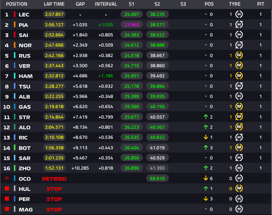
Task: Click the medium tyre icon in HAM row
Action: click(x=239, y=76)
